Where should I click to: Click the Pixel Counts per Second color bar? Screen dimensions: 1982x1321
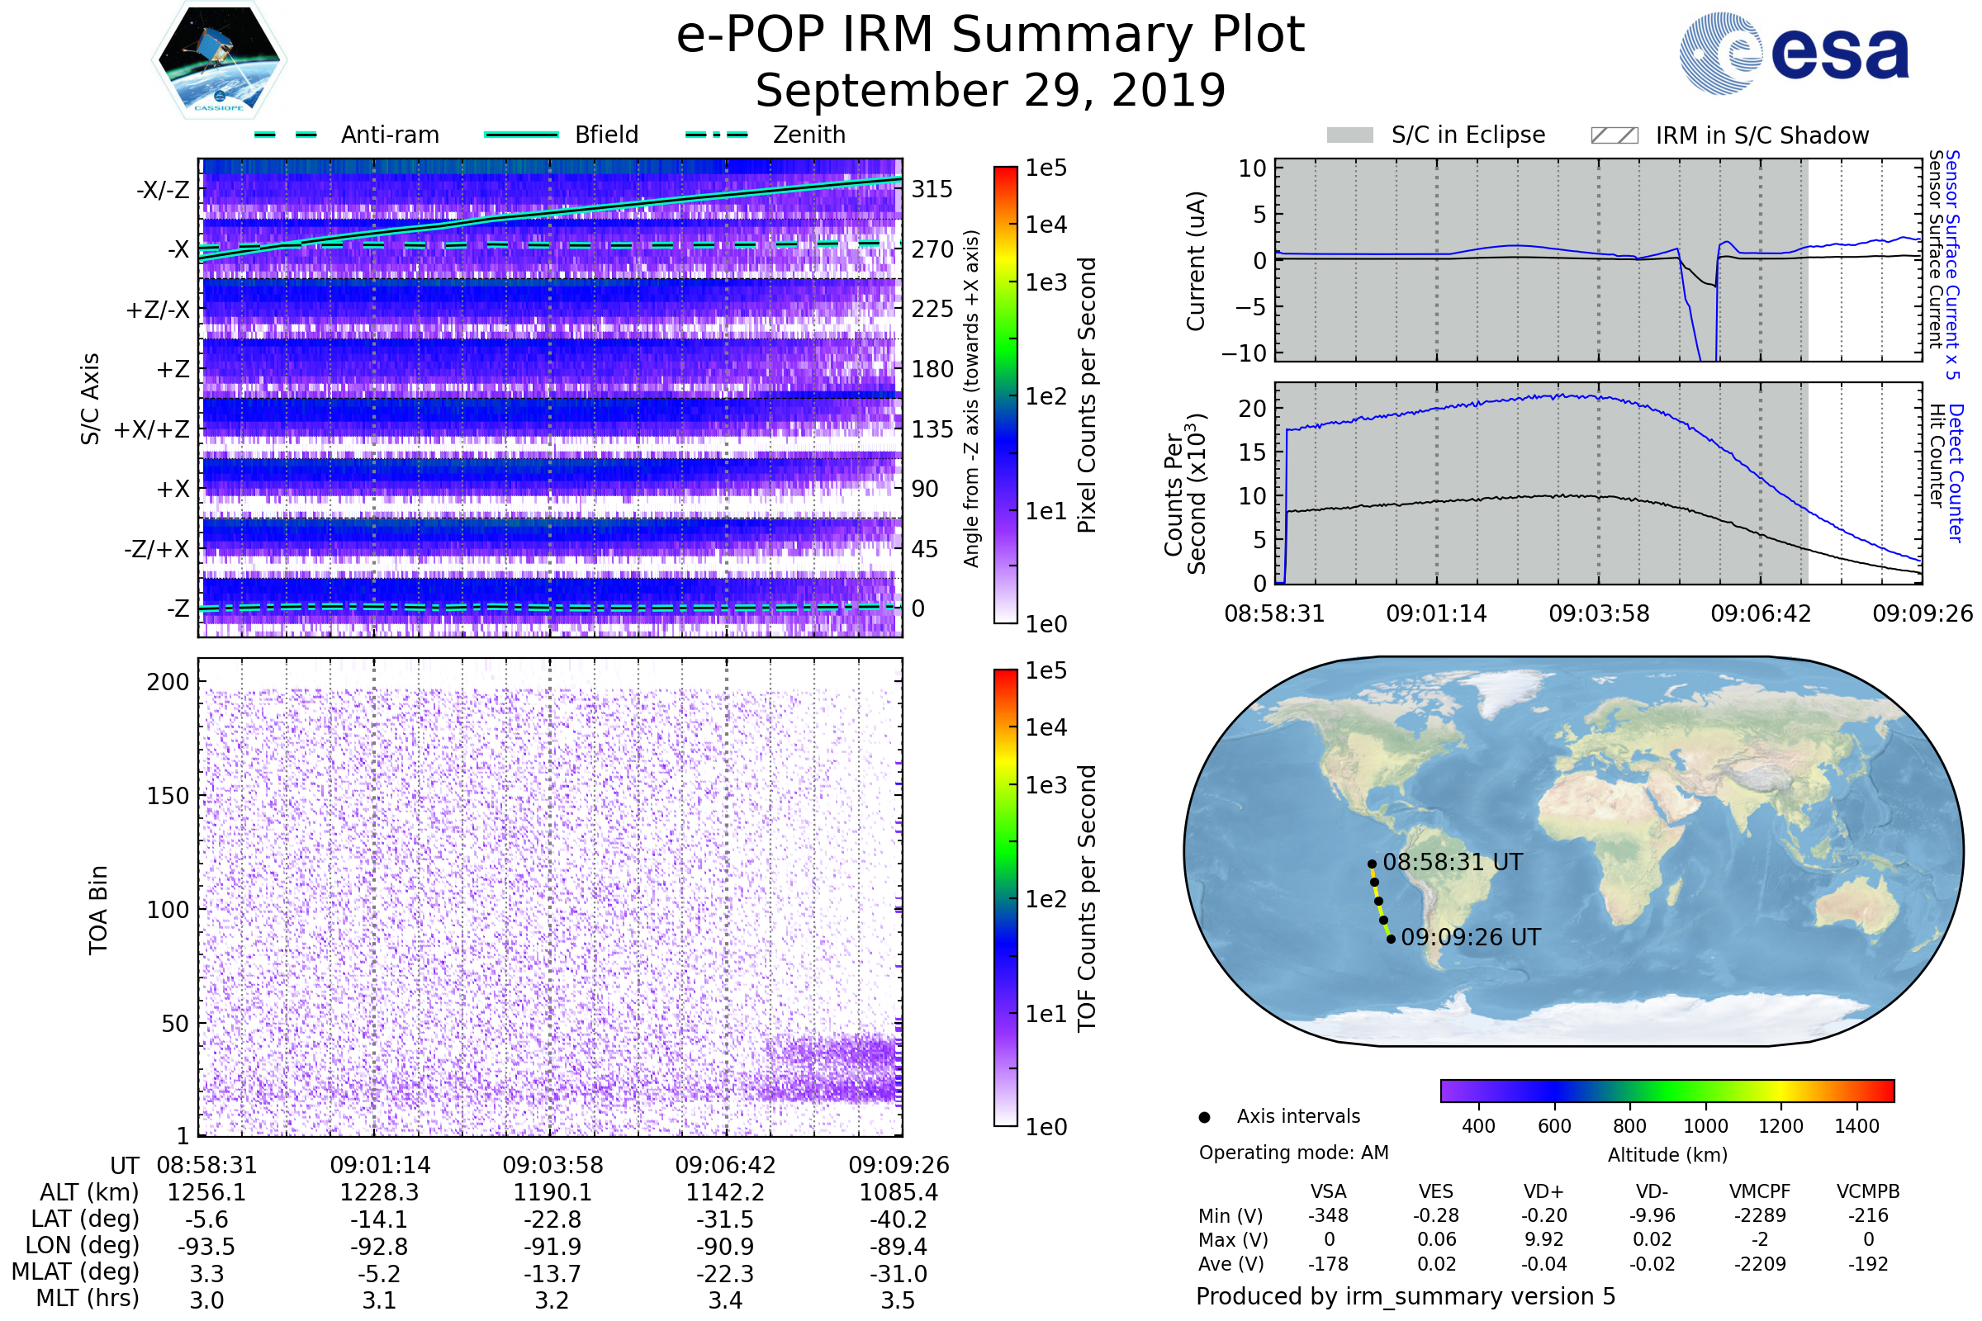(x=1005, y=395)
